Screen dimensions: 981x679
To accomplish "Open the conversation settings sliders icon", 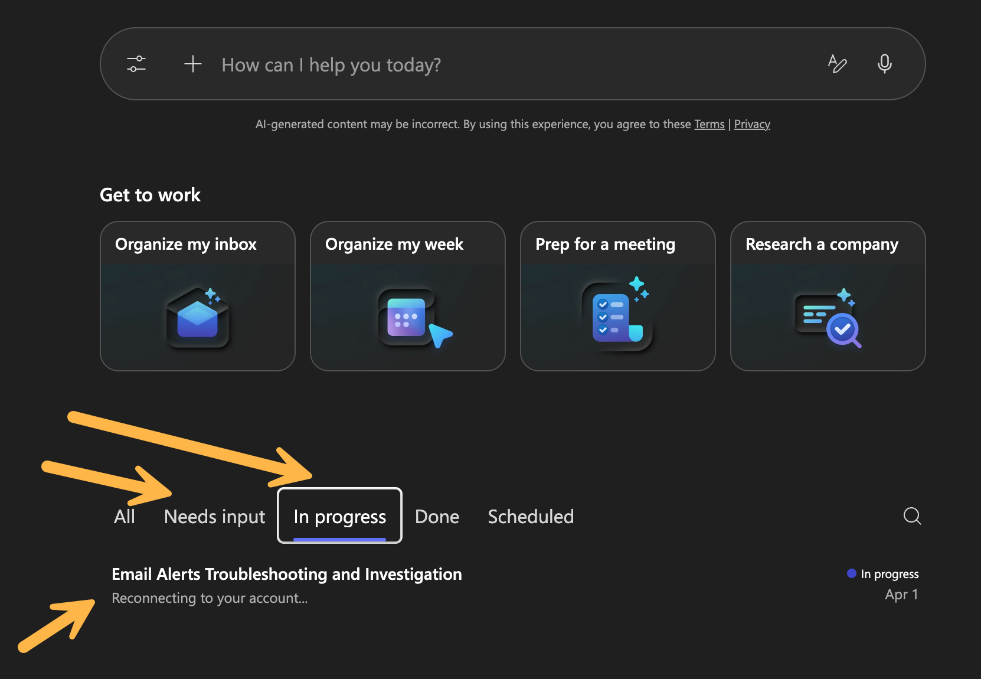I will pyautogui.click(x=136, y=64).
